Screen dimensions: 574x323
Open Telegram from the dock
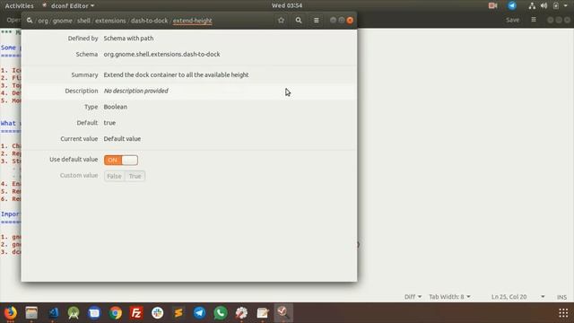[199, 313]
